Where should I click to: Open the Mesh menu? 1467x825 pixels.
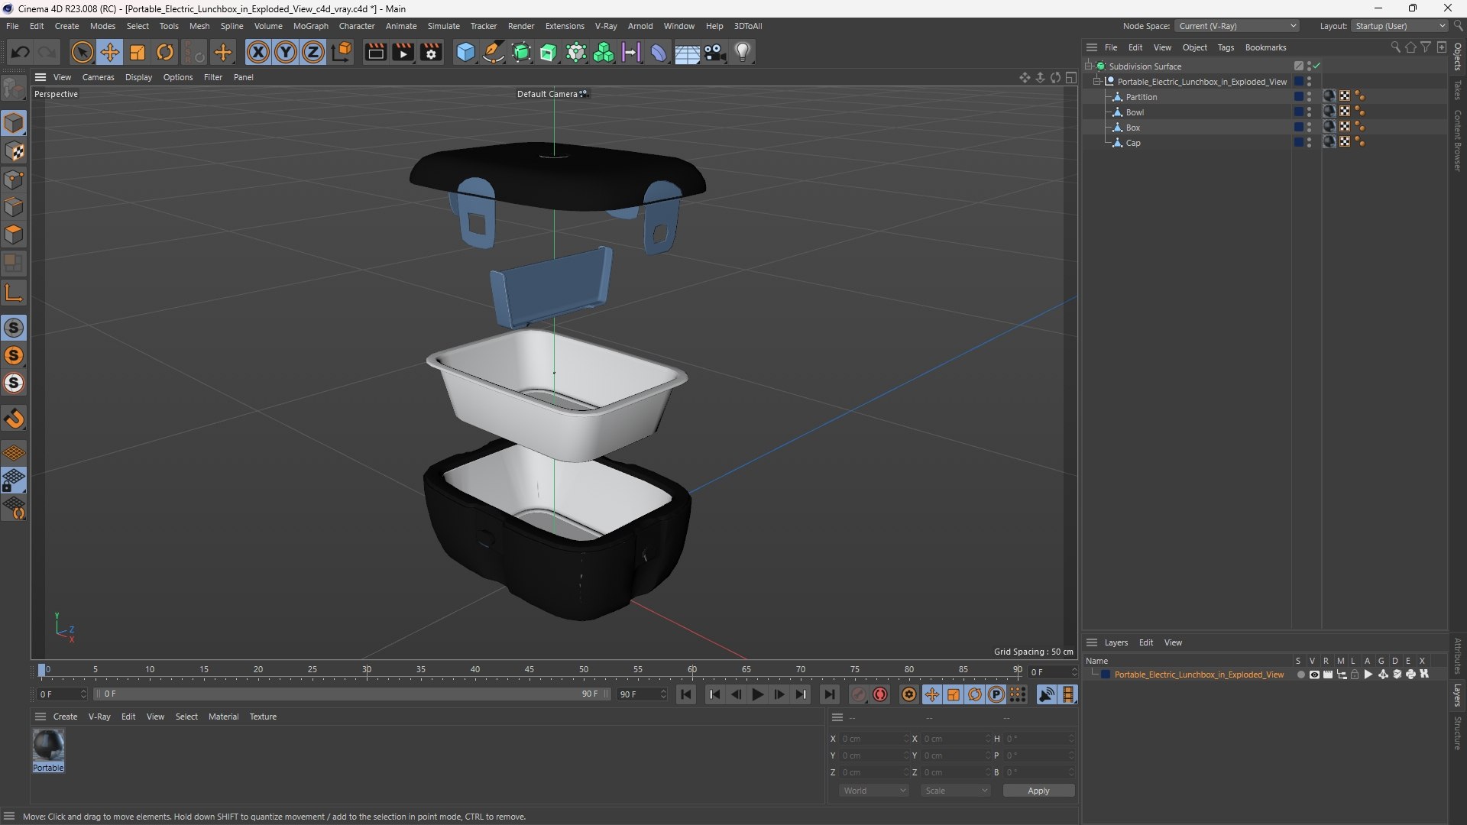[x=199, y=26]
